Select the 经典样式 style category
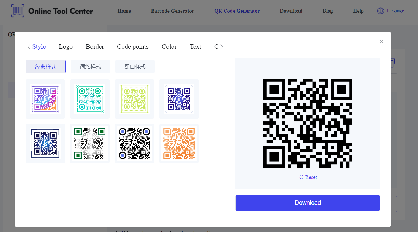 (46, 67)
